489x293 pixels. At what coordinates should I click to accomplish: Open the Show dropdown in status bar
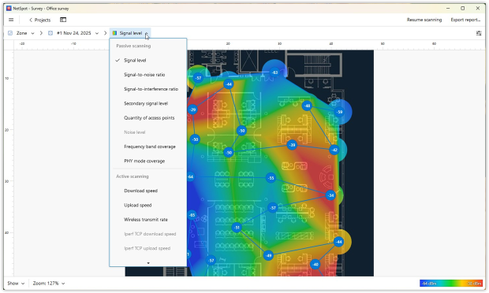click(16, 284)
